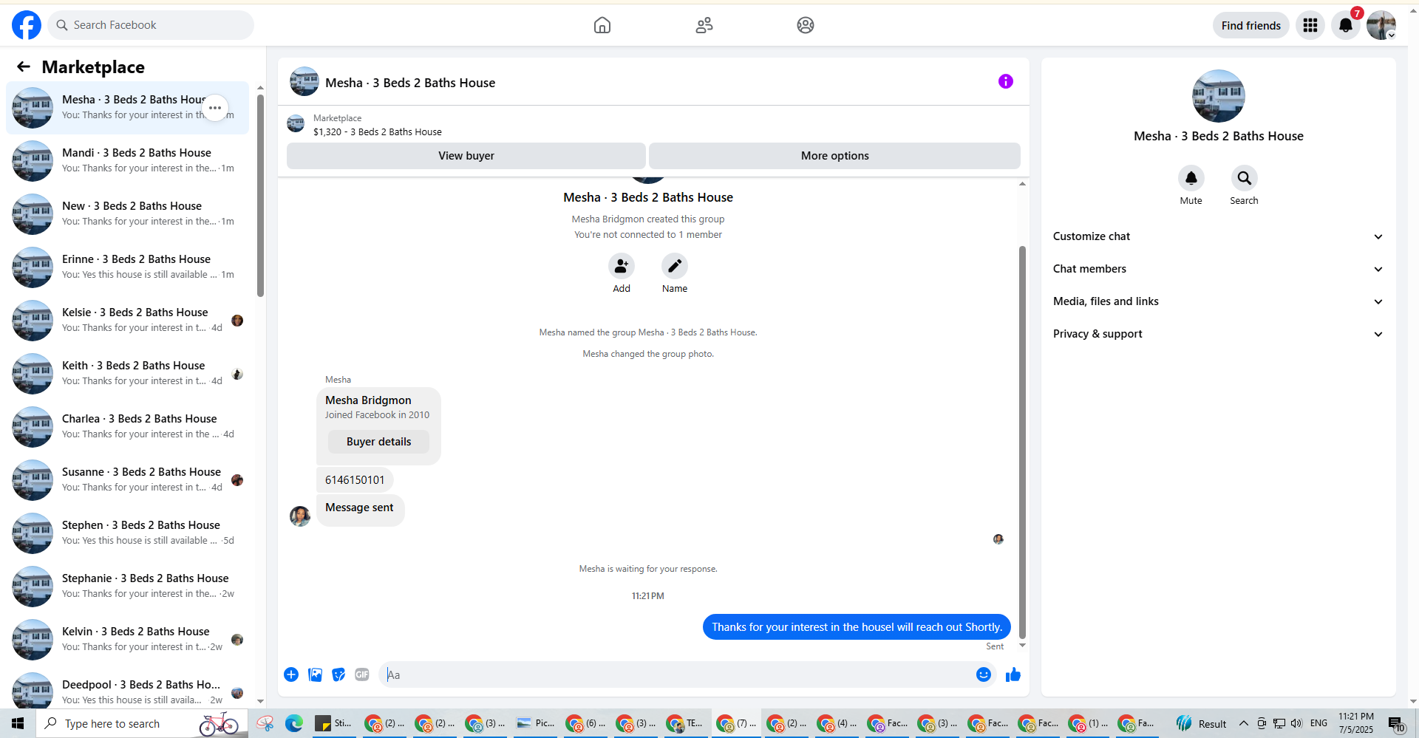Open the Groups icon in top navigation

tap(806, 25)
